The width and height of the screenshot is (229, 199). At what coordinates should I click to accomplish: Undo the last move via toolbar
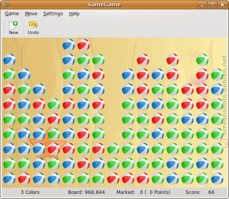pos(33,28)
